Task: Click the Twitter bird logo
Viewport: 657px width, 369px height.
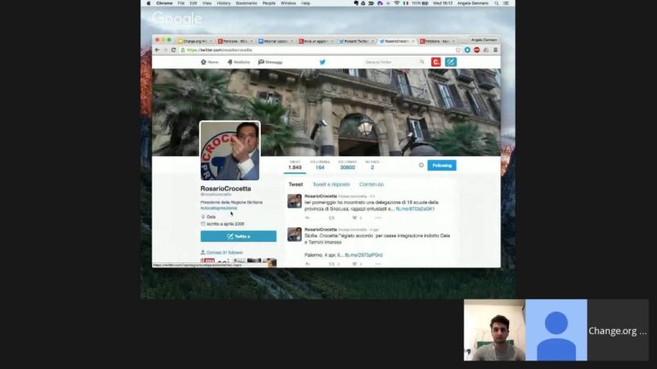Action: [x=323, y=61]
